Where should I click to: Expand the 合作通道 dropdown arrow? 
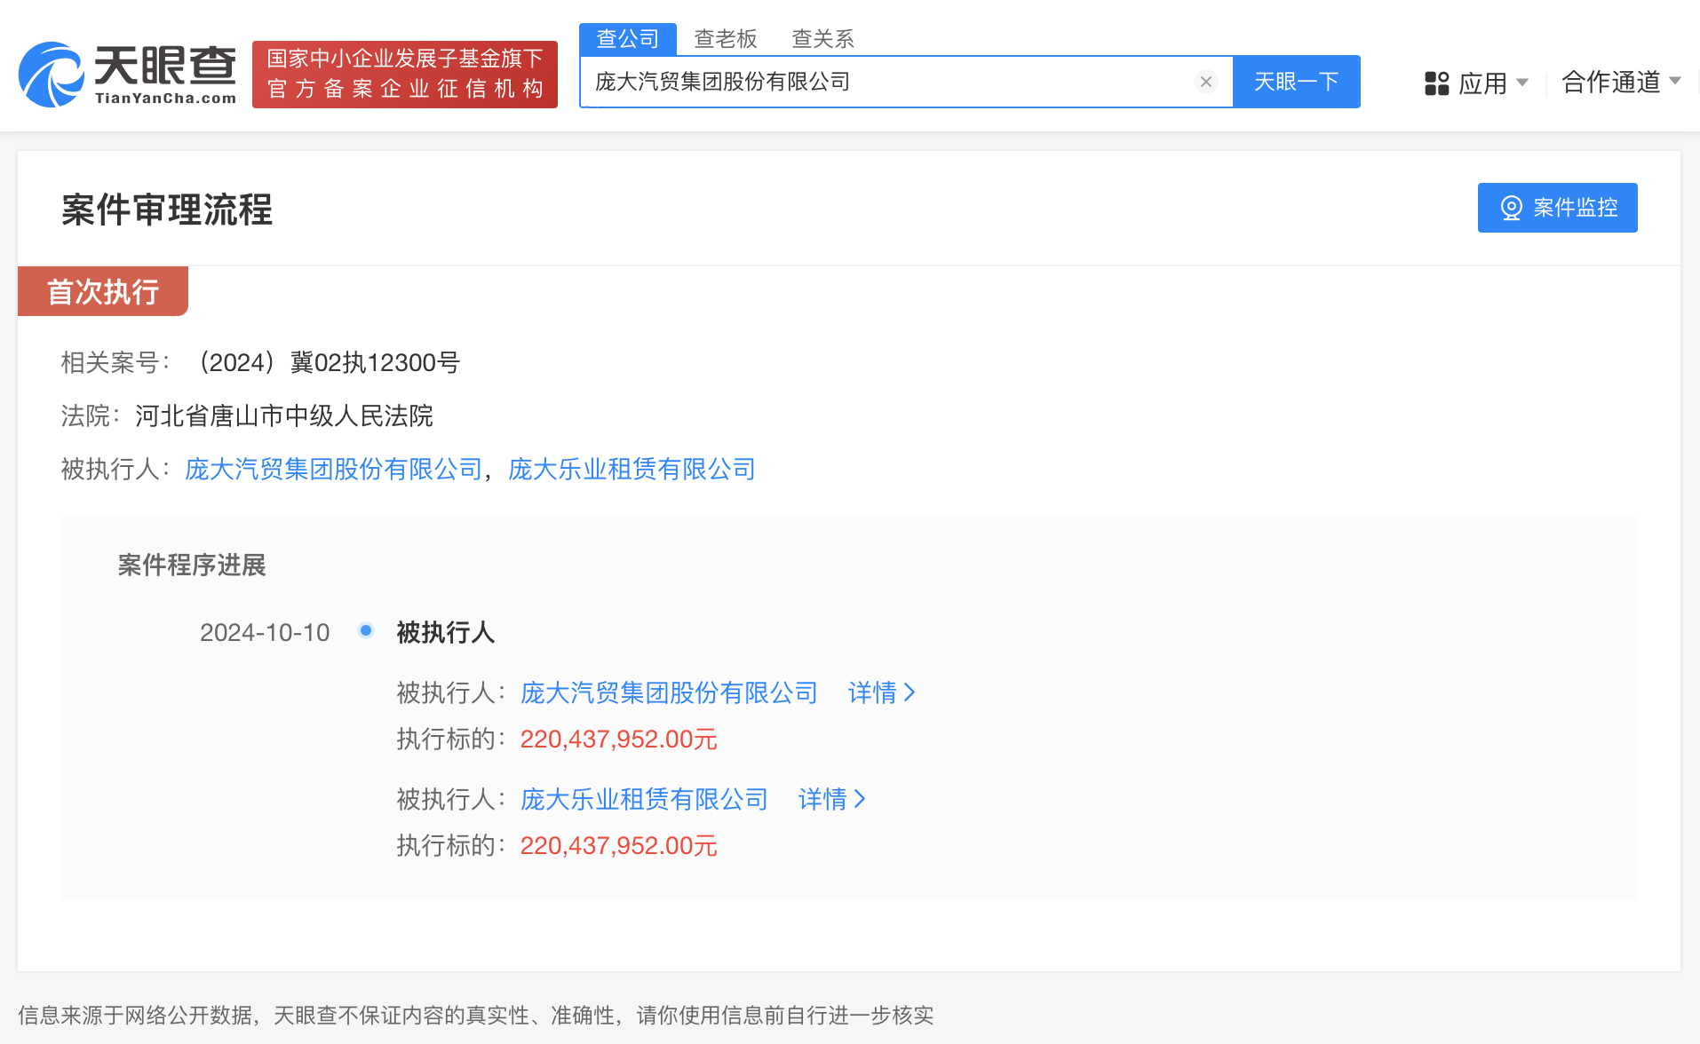click(1675, 81)
